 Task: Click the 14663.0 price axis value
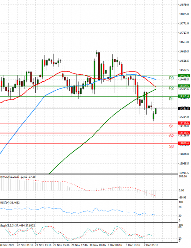tap(184, 42)
